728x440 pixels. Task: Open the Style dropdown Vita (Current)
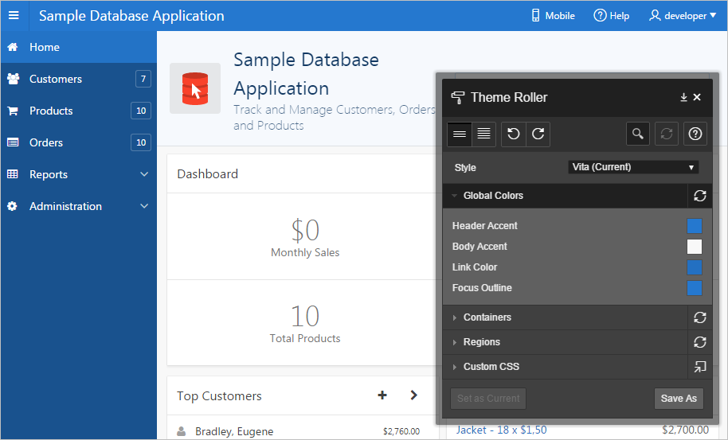click(633, 167)
